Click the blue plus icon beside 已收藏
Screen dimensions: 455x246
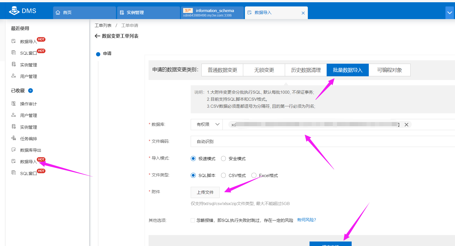[31, 91]
